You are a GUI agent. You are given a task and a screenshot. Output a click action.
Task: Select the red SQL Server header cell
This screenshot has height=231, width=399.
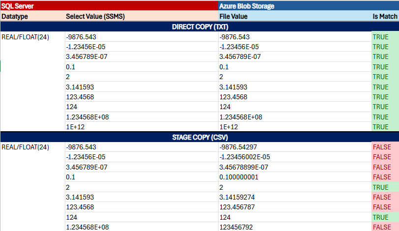(109, 6)
